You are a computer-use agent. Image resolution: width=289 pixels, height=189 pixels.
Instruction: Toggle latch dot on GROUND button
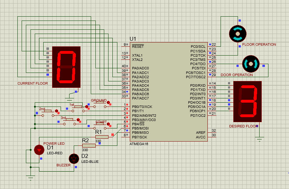point(109,103)
